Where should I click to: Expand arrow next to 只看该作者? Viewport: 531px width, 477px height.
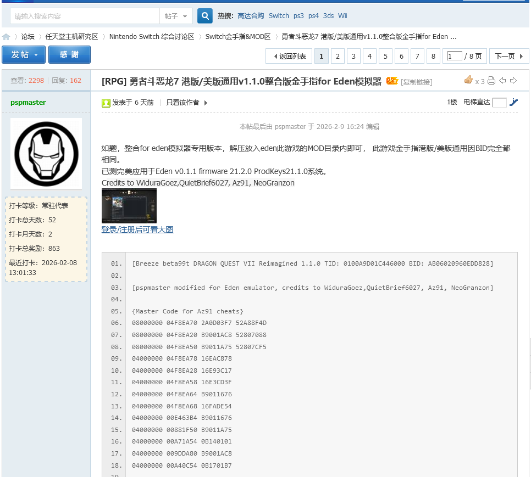point(206,103)
